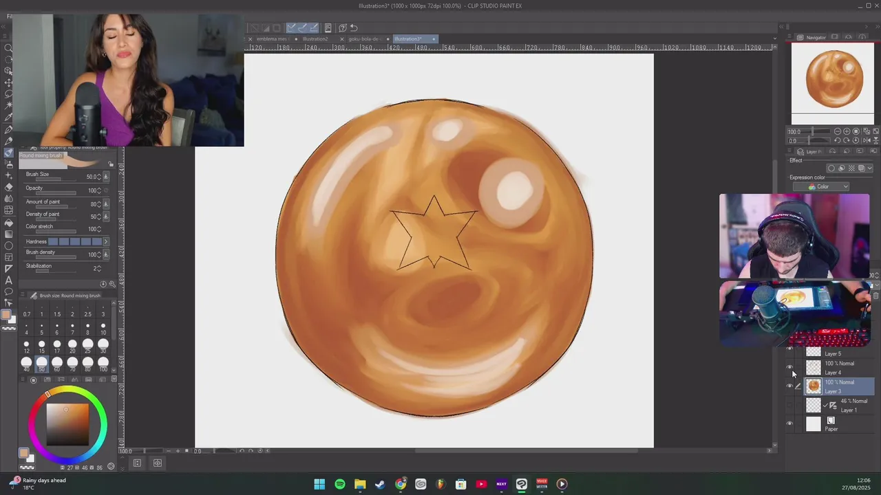Image resolution: width=881 pixels, height=495 pixels.
Task: Toggle Density of paint pressure setting button
Action: 106,217
